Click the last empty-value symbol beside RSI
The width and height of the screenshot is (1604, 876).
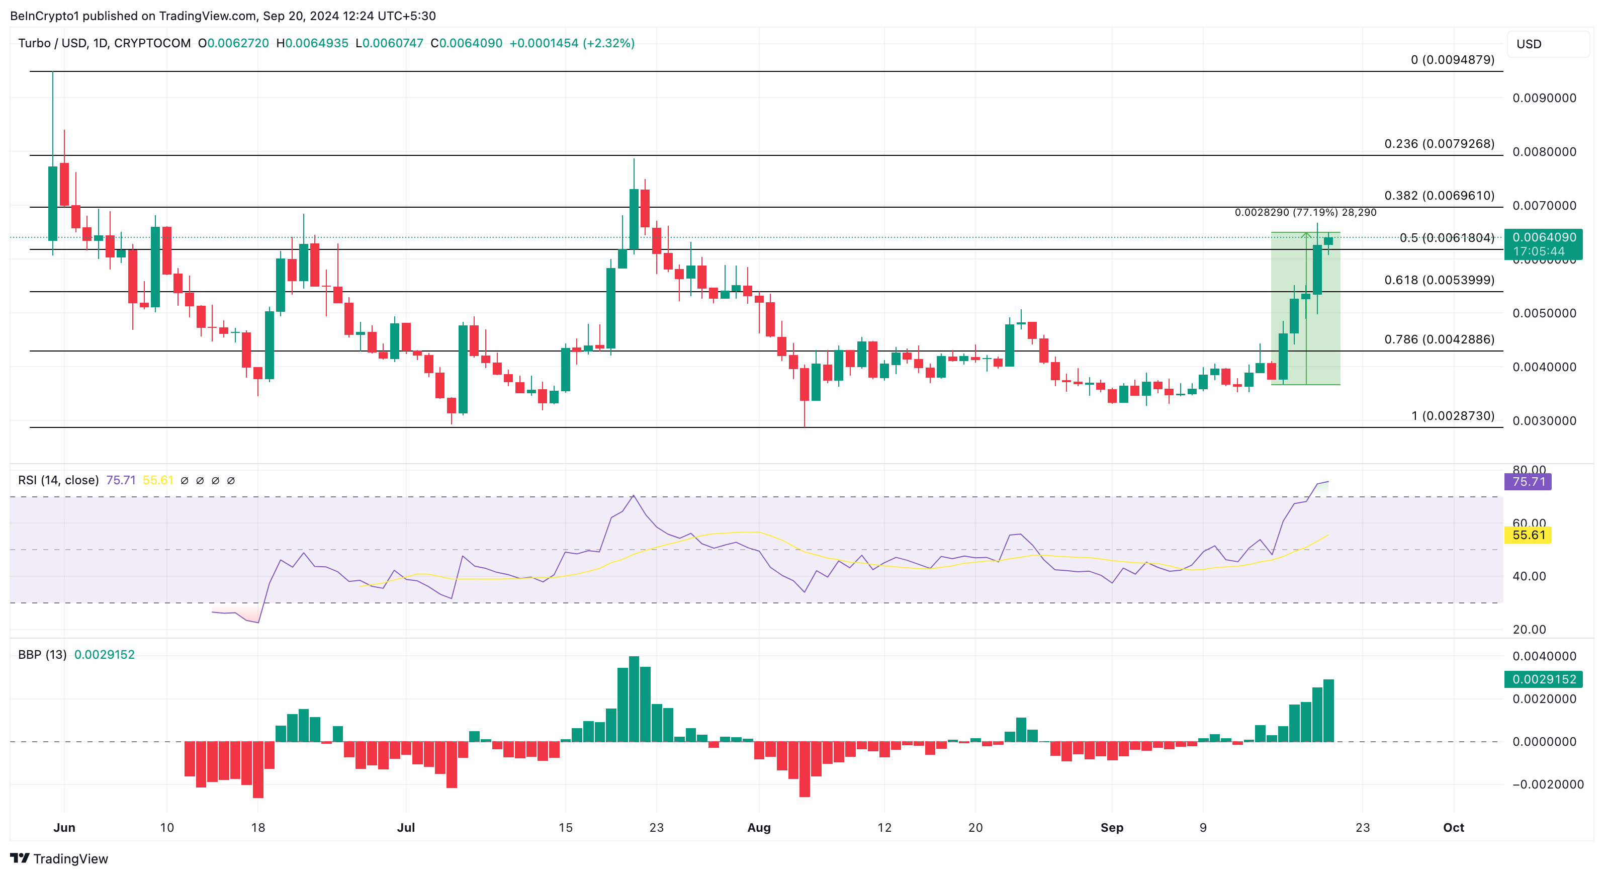tap(231, 481)
